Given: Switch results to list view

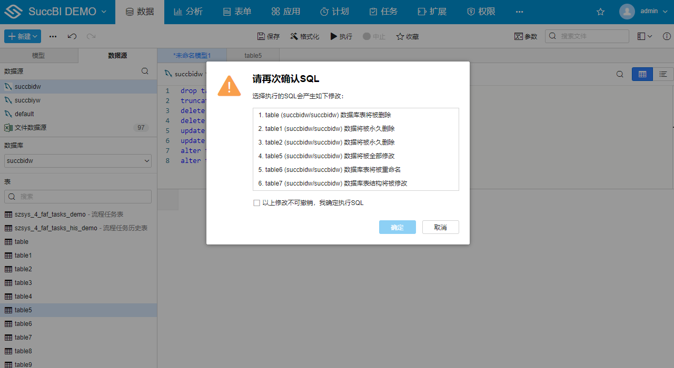Looking at the screenshot, I should tap(662, 74).
